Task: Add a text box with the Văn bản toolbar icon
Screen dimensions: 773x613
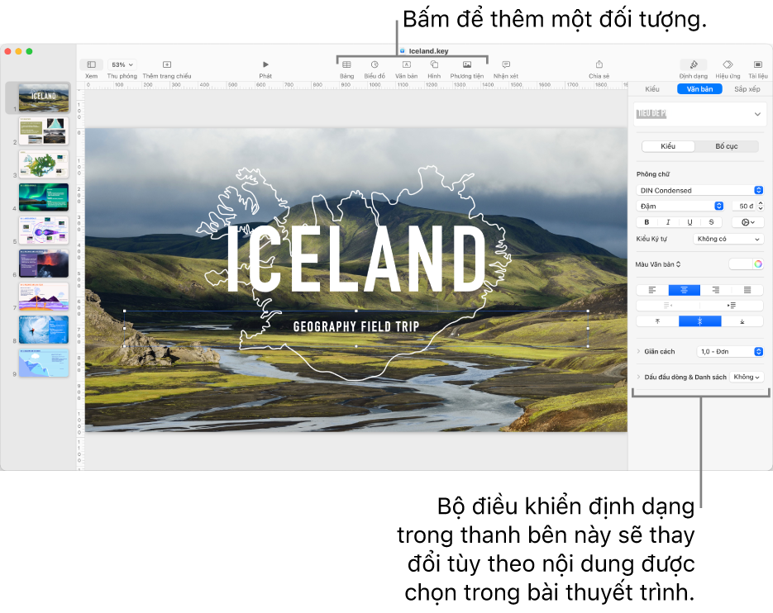Action: click(406, 64)
